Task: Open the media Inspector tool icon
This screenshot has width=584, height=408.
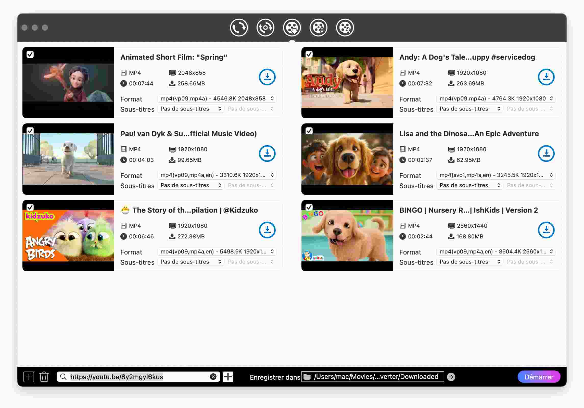Action: 345,28
